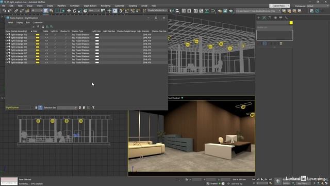Click the Mirror tool icon
Viewport: 330px width, 186px height.
(172, 11)
